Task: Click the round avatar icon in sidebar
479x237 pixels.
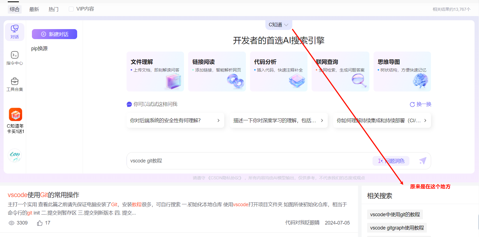Action: coord(15,156)
